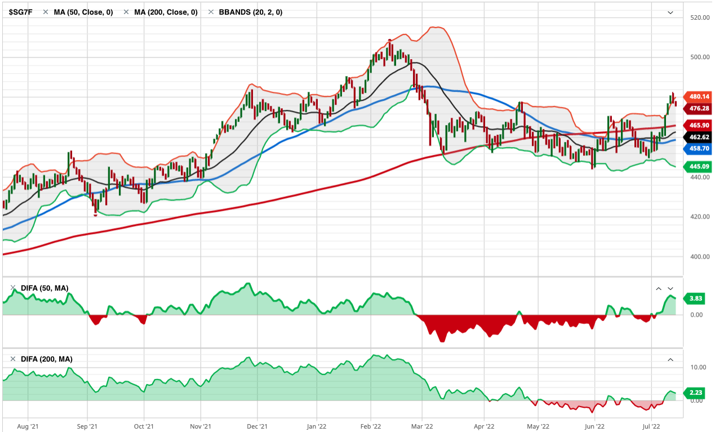Screen dimensions: 715x432
Task: Close the DIFA (50, MA) panel
Action: tap(13, 288)
